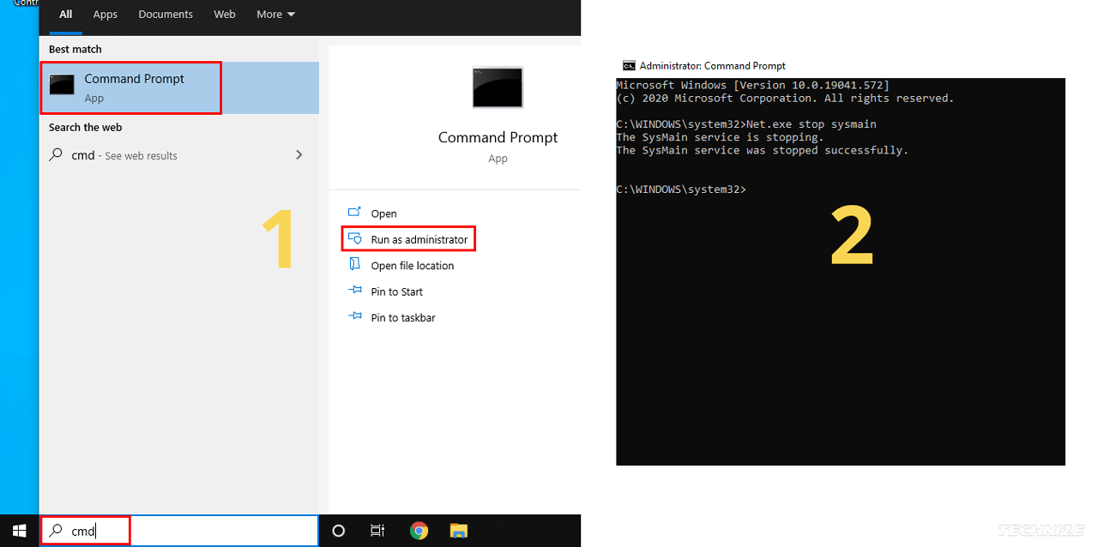Screen dimensions: 1098x547
Task: Select Open file location option
Action: click(x=412, y=266)
